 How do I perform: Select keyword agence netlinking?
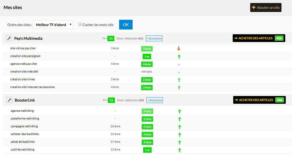tap(22, 111)
